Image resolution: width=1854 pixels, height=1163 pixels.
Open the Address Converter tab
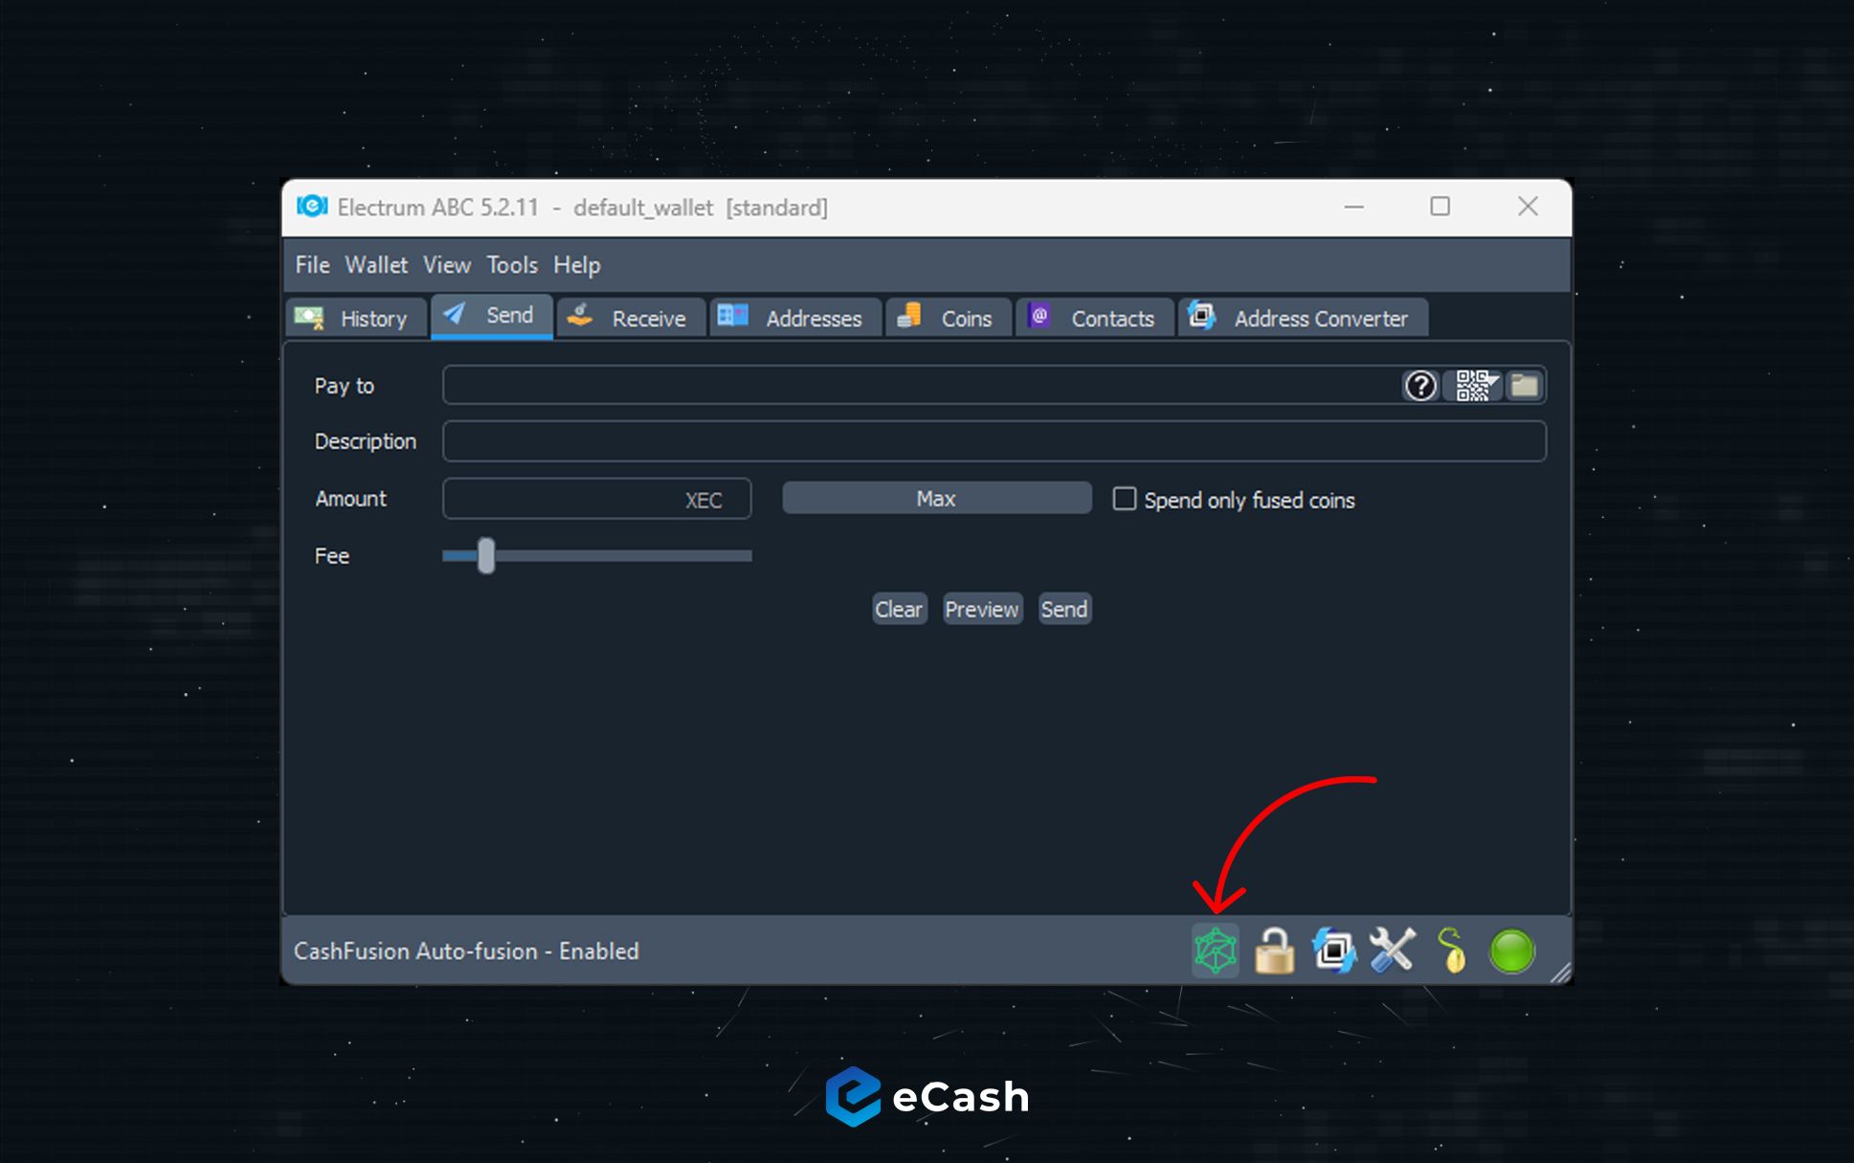tap(1303, 319)
